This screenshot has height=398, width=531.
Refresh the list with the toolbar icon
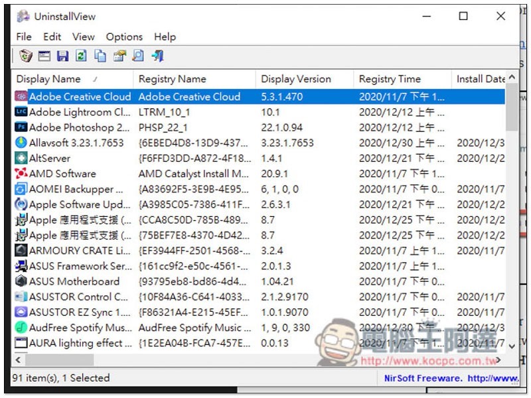click(x=81, y=56)
